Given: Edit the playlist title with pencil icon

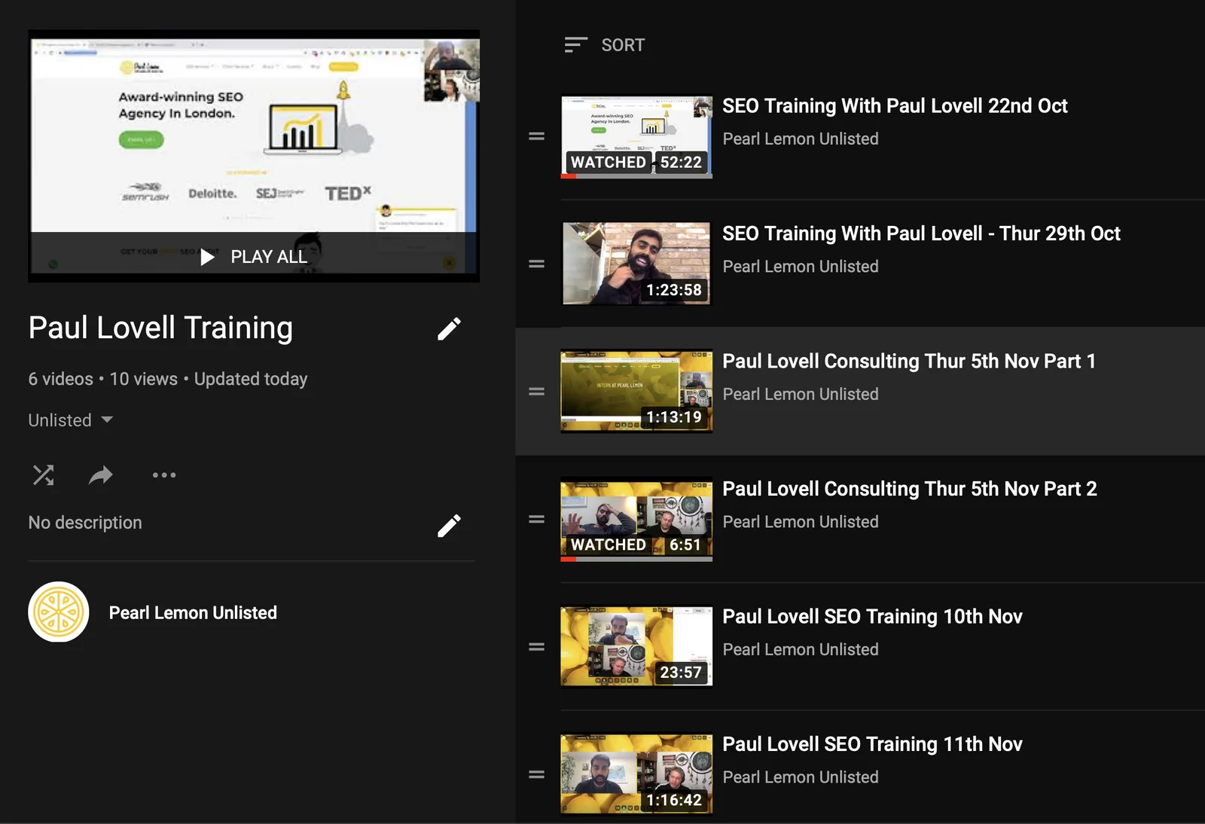Looking at the screenshot, I should click(449, 329).
